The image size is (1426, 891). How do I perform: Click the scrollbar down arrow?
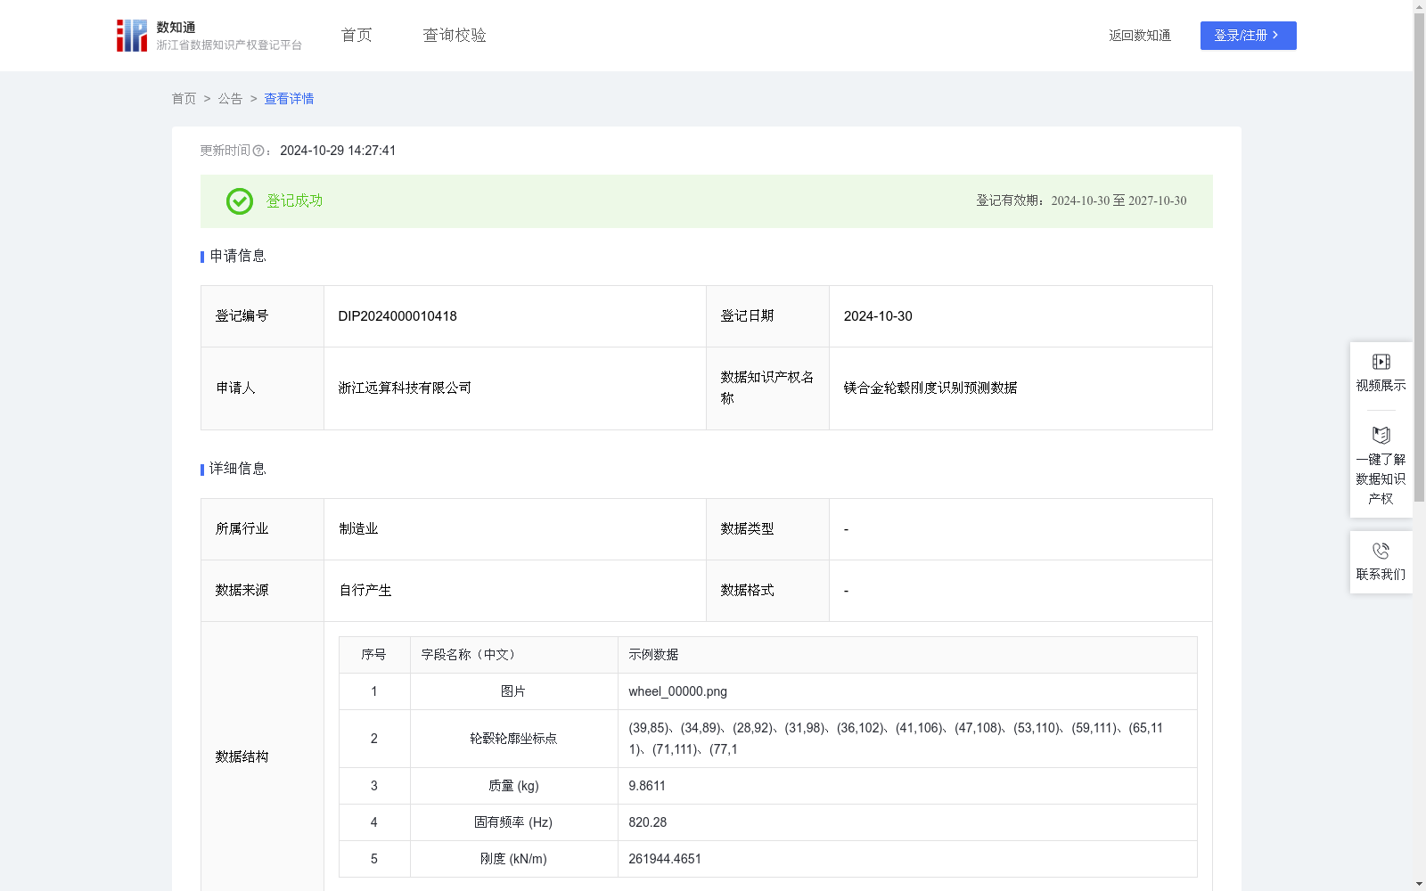point(1418,882)
